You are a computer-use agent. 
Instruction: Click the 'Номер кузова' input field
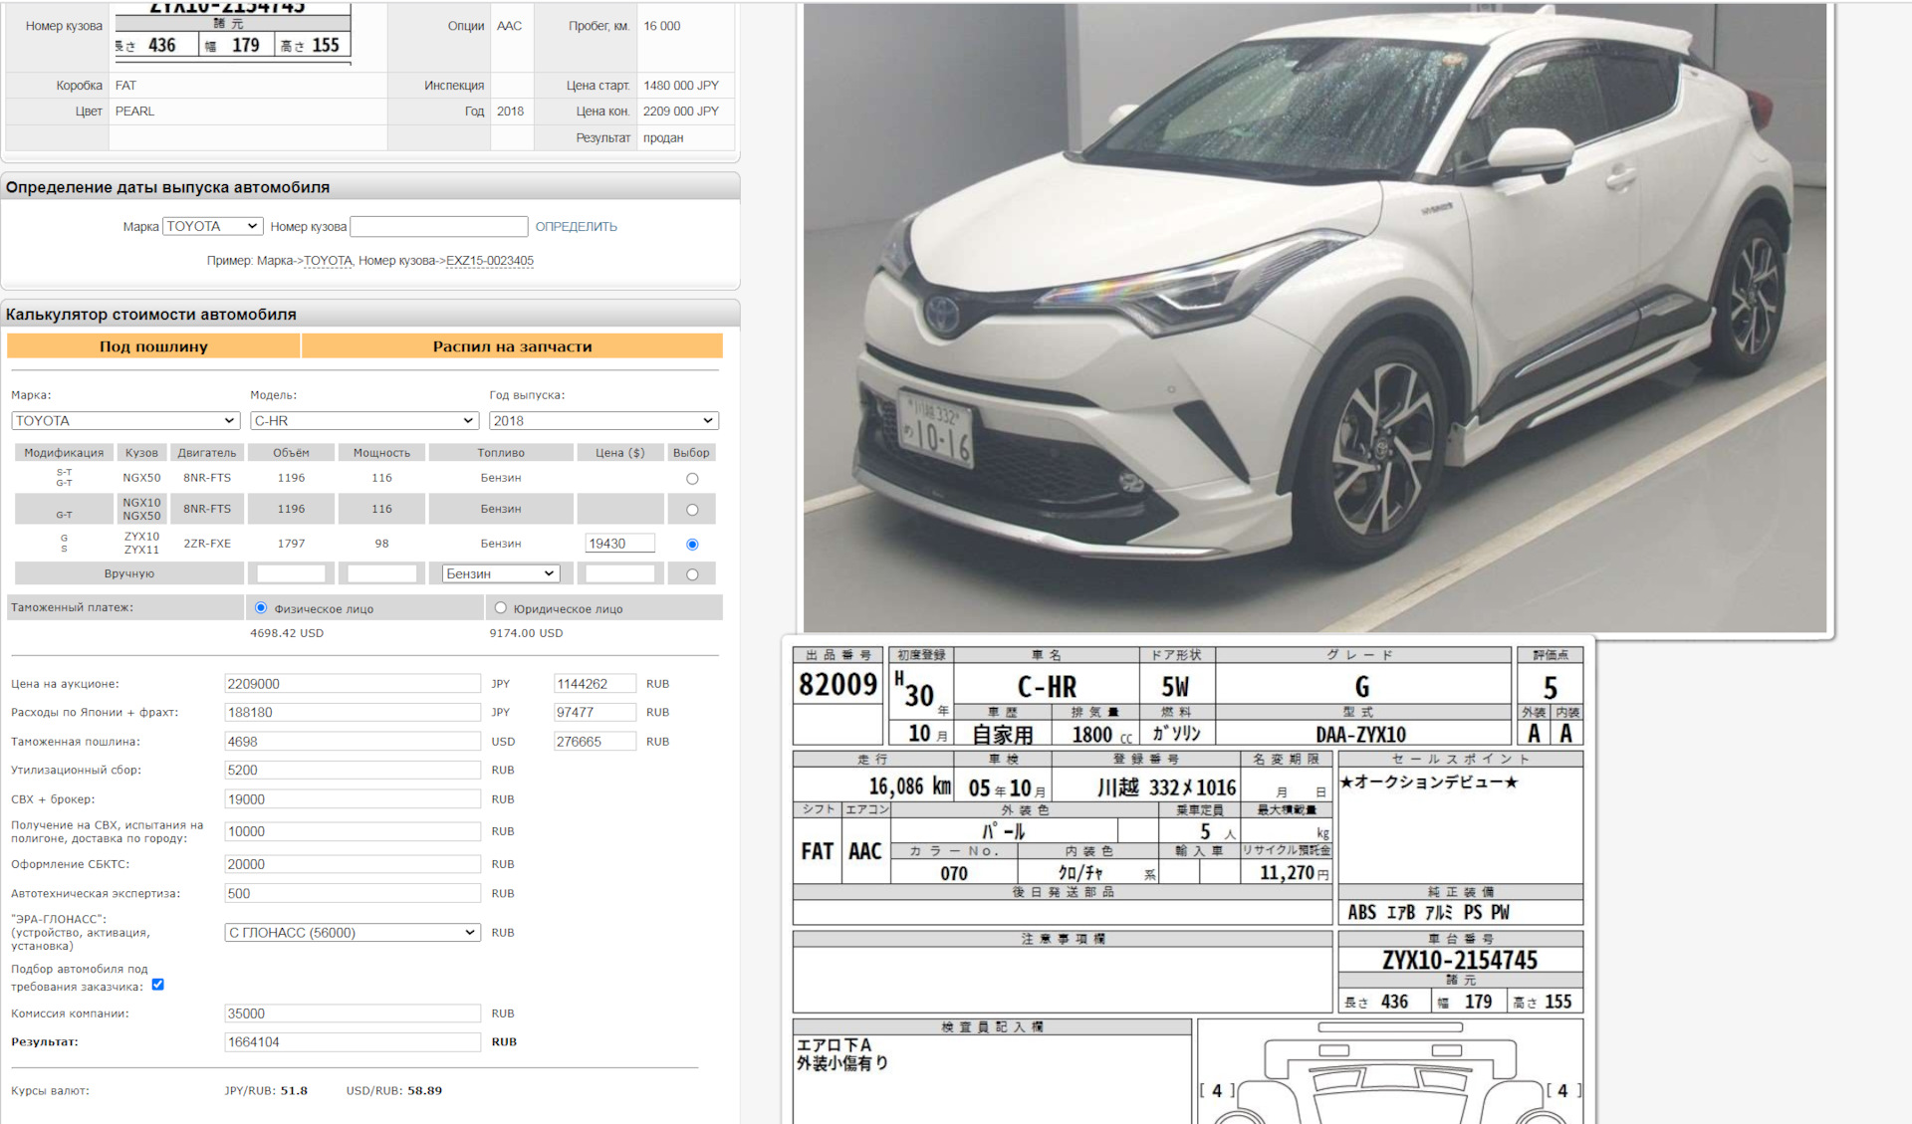click(x=439, y=227)
